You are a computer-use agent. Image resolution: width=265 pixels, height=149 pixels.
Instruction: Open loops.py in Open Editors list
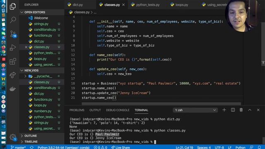(40, 59)
